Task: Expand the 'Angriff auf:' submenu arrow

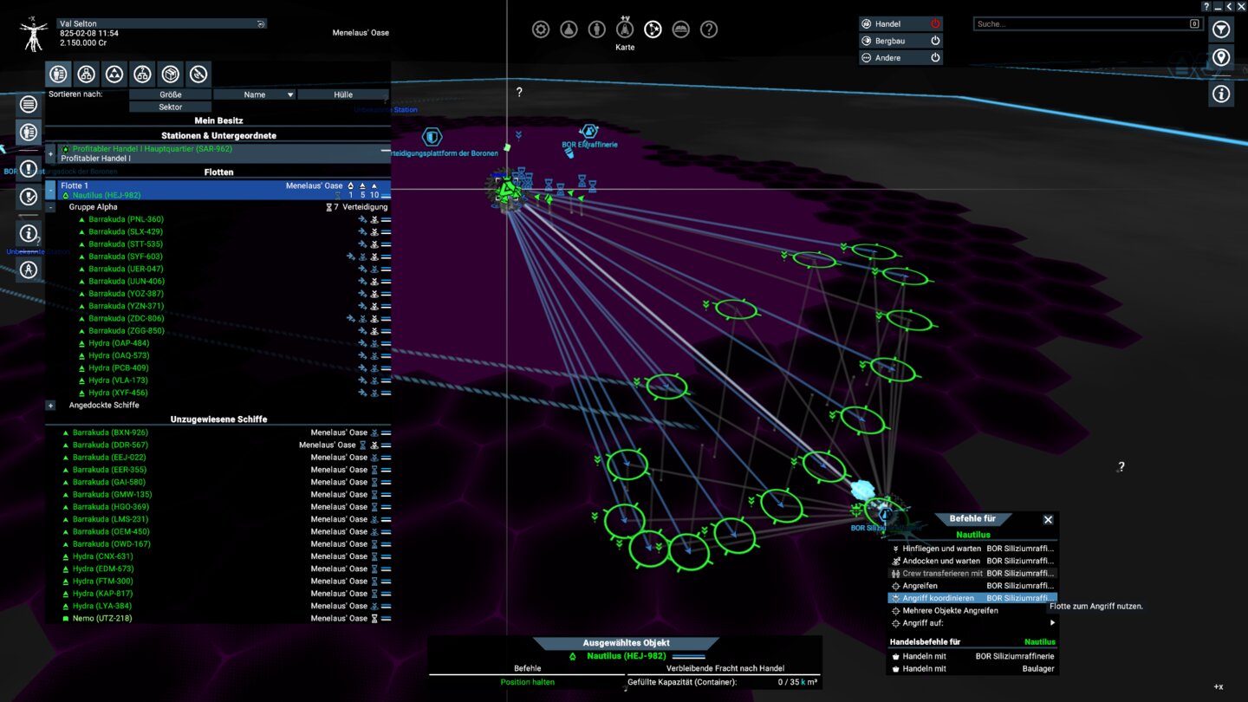Action: [x=1053, y=623]
